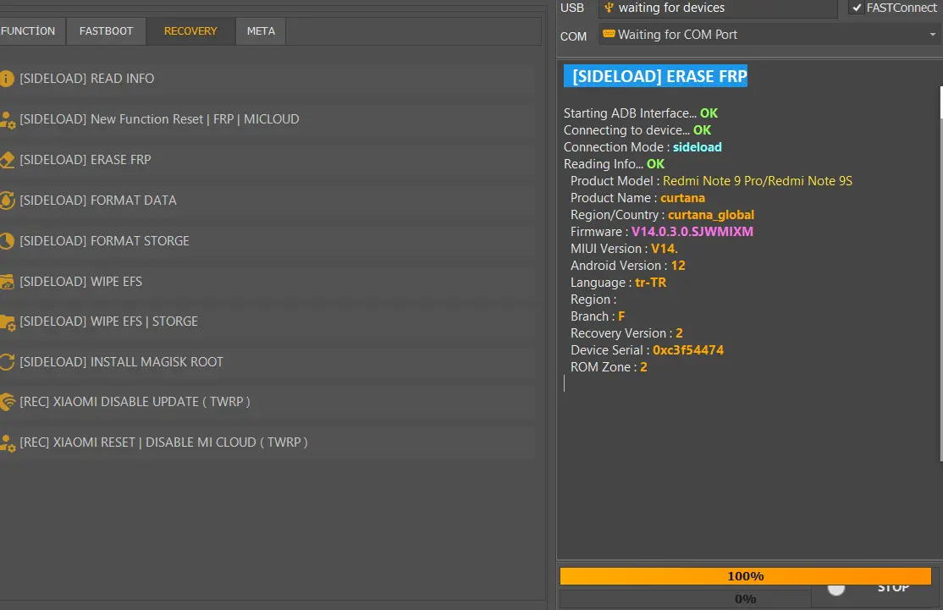The image size is (943, 610).
Task: Click the USB plug icon in USB field
Action: click(609, 8)
